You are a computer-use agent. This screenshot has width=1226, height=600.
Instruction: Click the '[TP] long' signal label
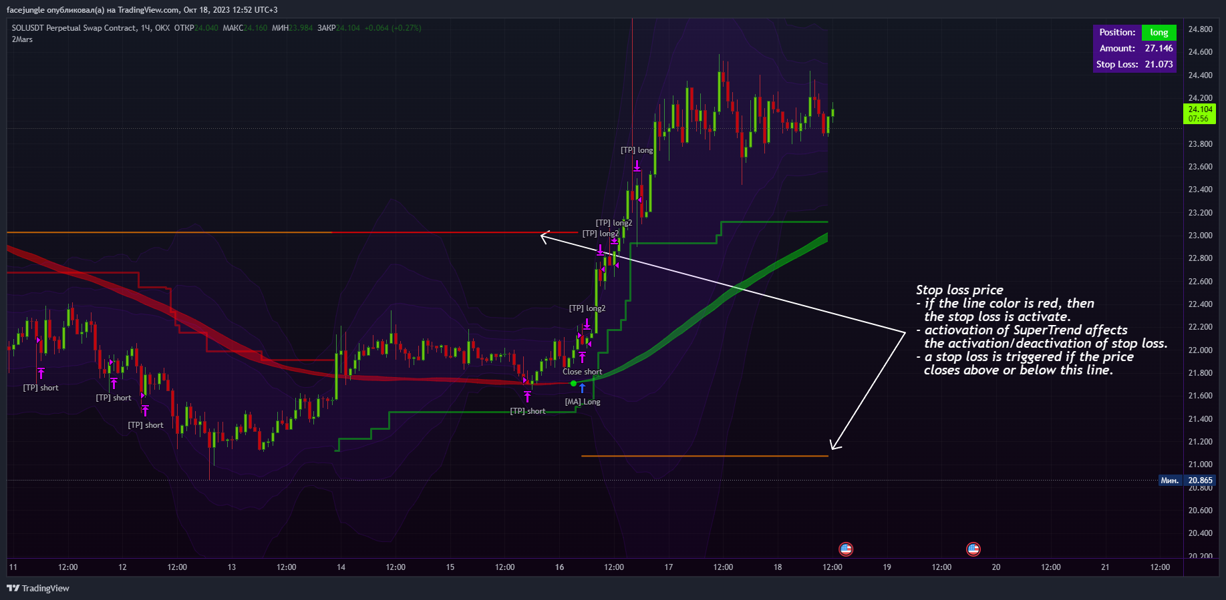pyautogui.click(x=637, y=150)
